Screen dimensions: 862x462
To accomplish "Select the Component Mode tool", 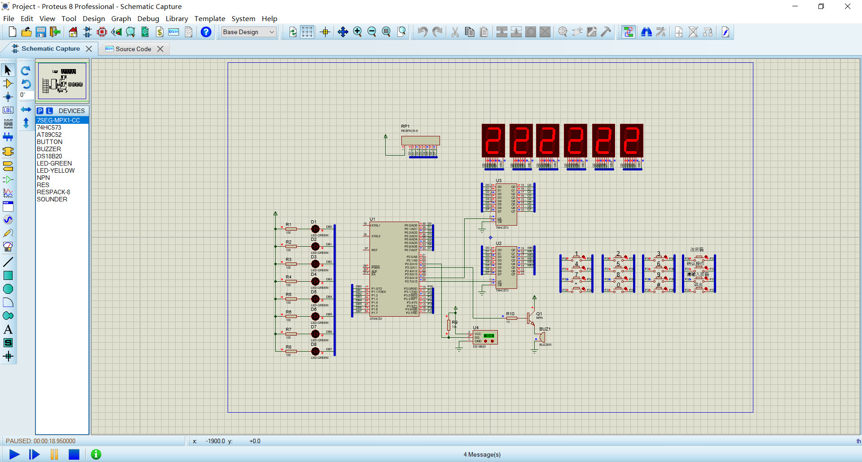I will pyautogui.click(x=8, y=83).
